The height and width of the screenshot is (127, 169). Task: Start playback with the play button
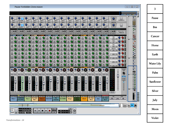[46, 111]
